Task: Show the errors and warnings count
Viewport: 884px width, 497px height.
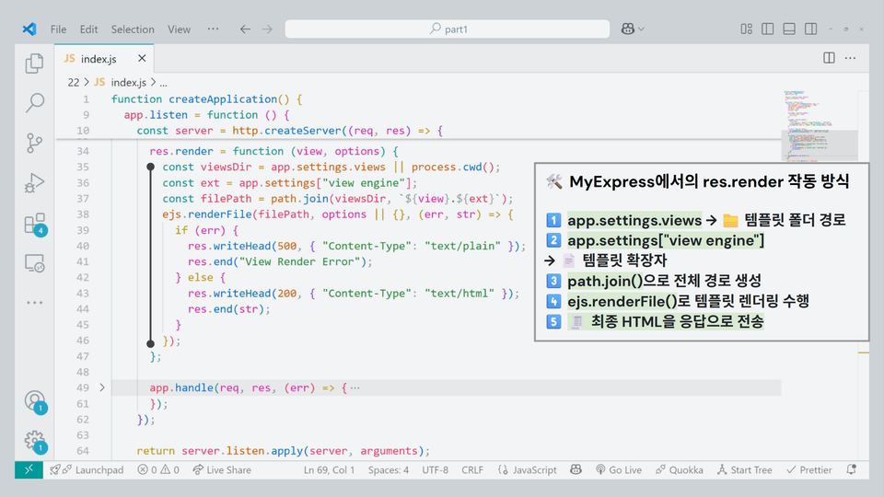Action: (x=158, y=470)
